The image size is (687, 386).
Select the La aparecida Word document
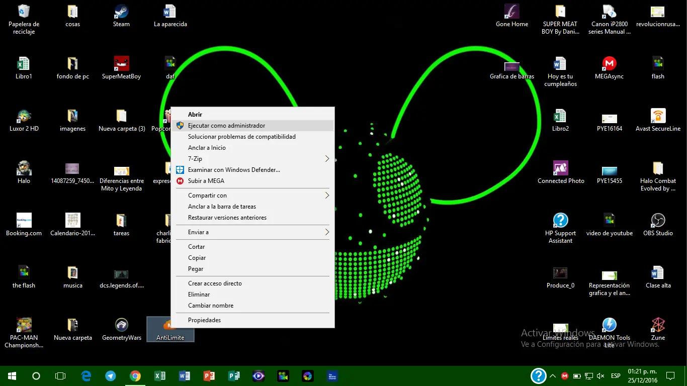170,16
